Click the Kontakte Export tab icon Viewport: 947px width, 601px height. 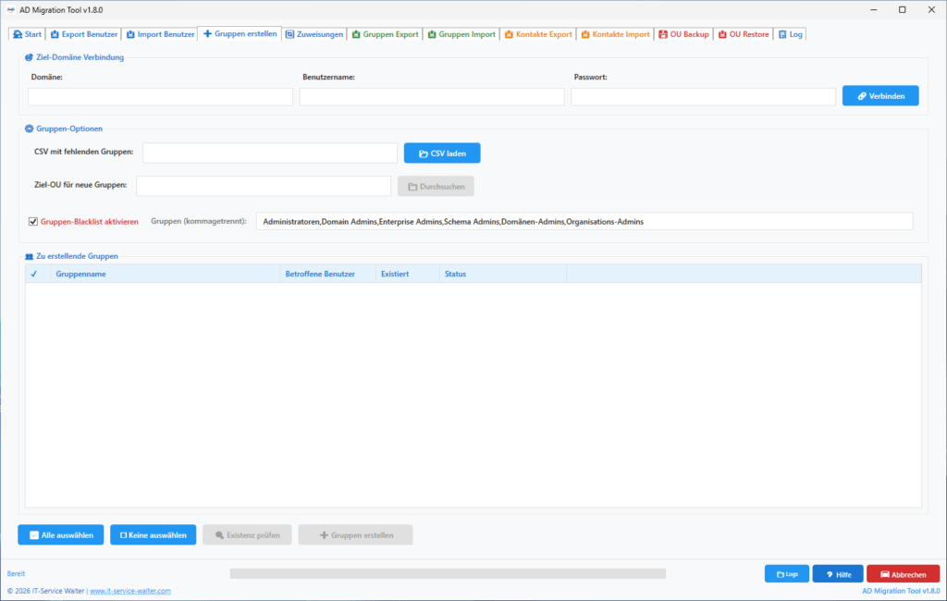pos(509,34)
